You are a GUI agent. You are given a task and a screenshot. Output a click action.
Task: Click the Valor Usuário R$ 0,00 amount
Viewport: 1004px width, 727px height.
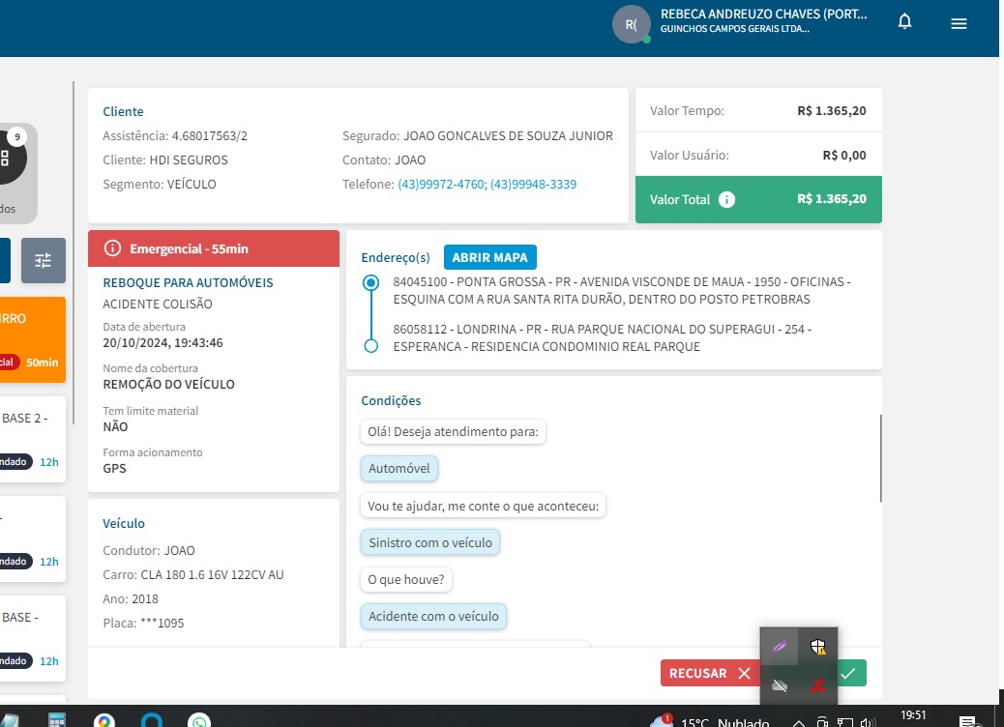point(844,156)
